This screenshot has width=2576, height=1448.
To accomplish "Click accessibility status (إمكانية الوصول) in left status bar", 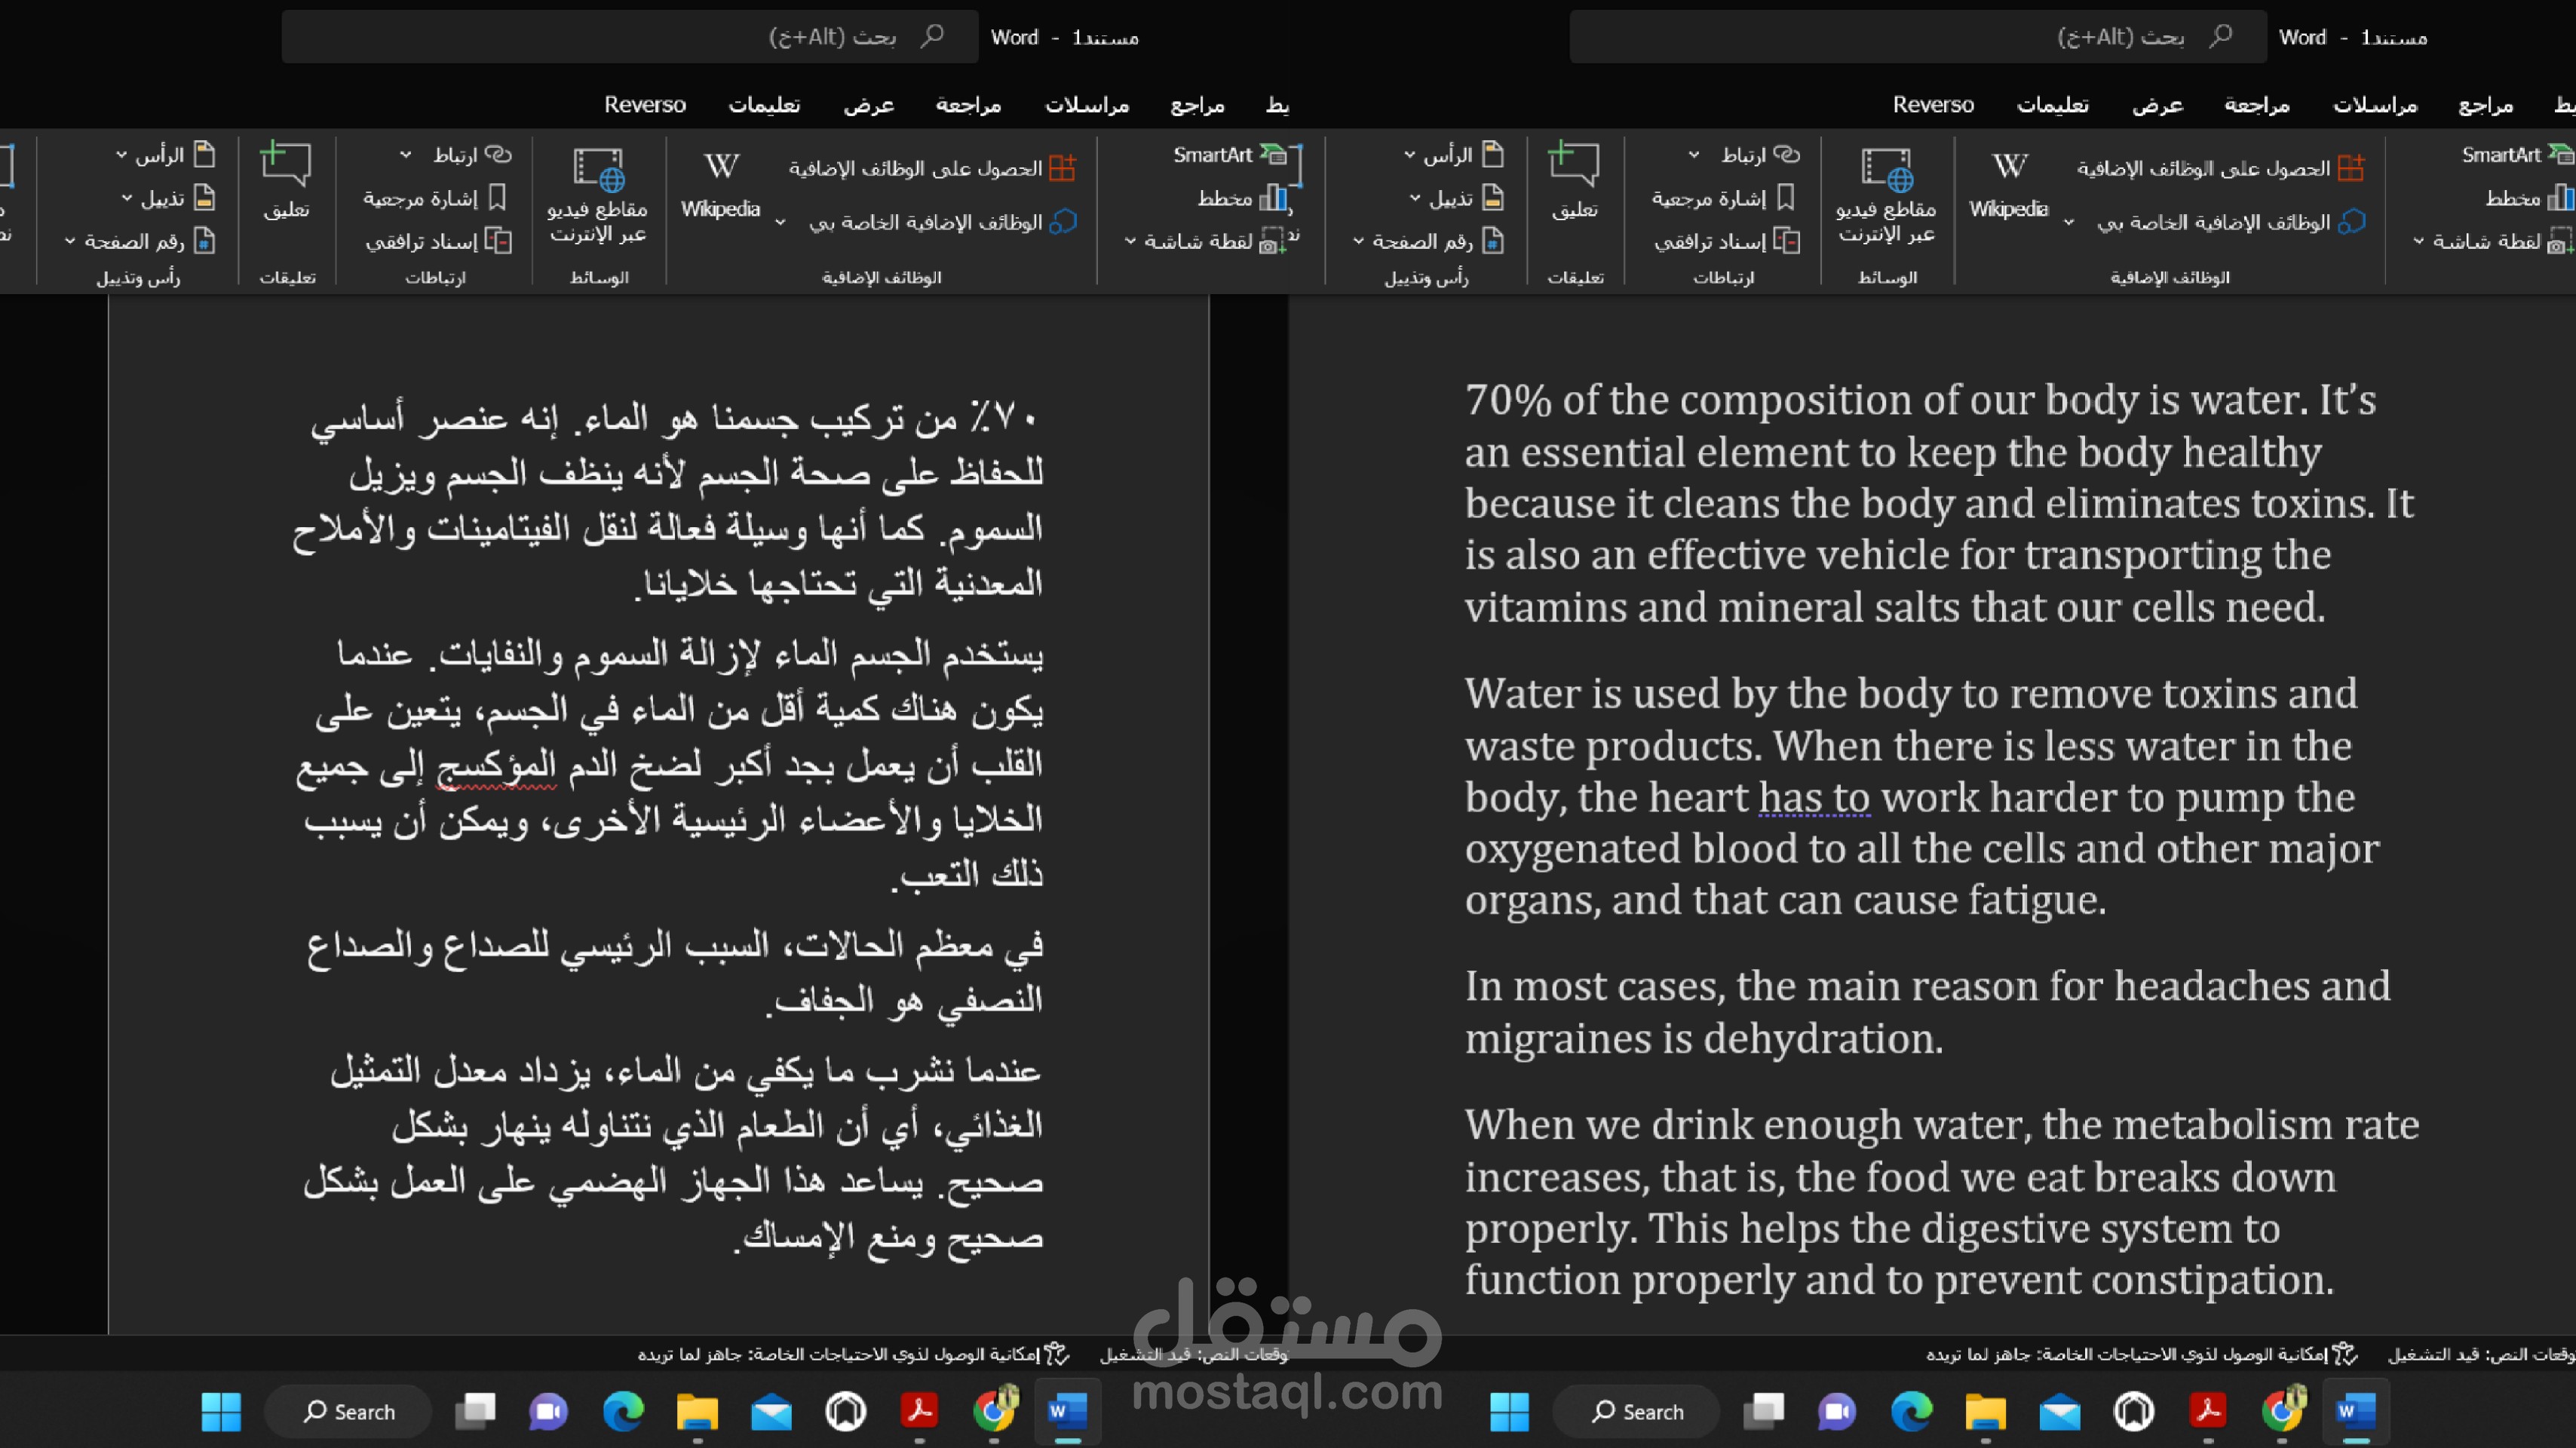I will (x=854, y=1354).
